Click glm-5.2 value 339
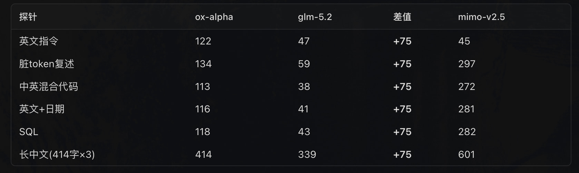Viewport: 579px width, 173px height. click(x=307, y=154)
